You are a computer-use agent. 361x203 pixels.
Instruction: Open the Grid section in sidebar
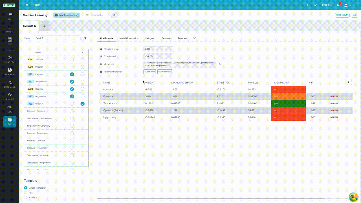pos(10,41)
